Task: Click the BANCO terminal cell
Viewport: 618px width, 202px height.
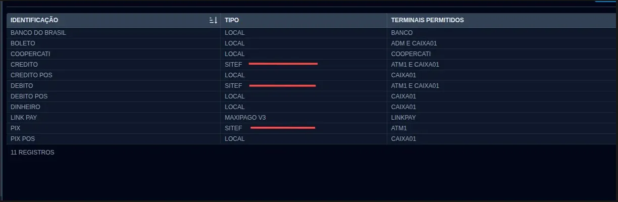Action: pos(402,33)
